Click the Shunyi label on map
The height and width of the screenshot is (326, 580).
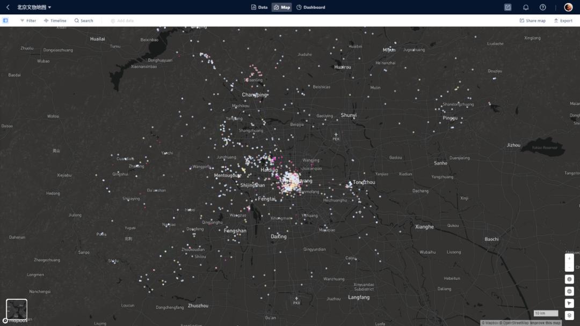(x=349, y=115)
